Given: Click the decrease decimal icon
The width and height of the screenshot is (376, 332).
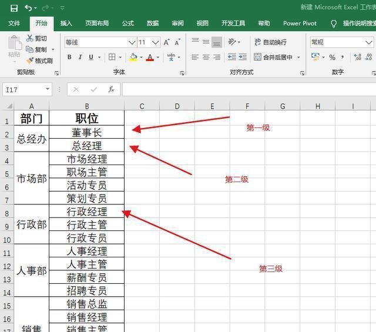Looking at the screenshot, I should 368,57.
